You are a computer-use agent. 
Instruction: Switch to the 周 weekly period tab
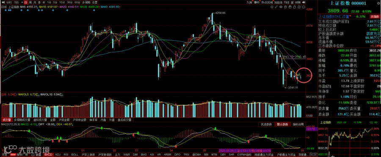[x=30, y=2]
